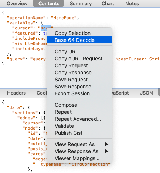Open the Chart tab
Image resolution: width=160 pixels, height=173 pixels.
(108, 4)
